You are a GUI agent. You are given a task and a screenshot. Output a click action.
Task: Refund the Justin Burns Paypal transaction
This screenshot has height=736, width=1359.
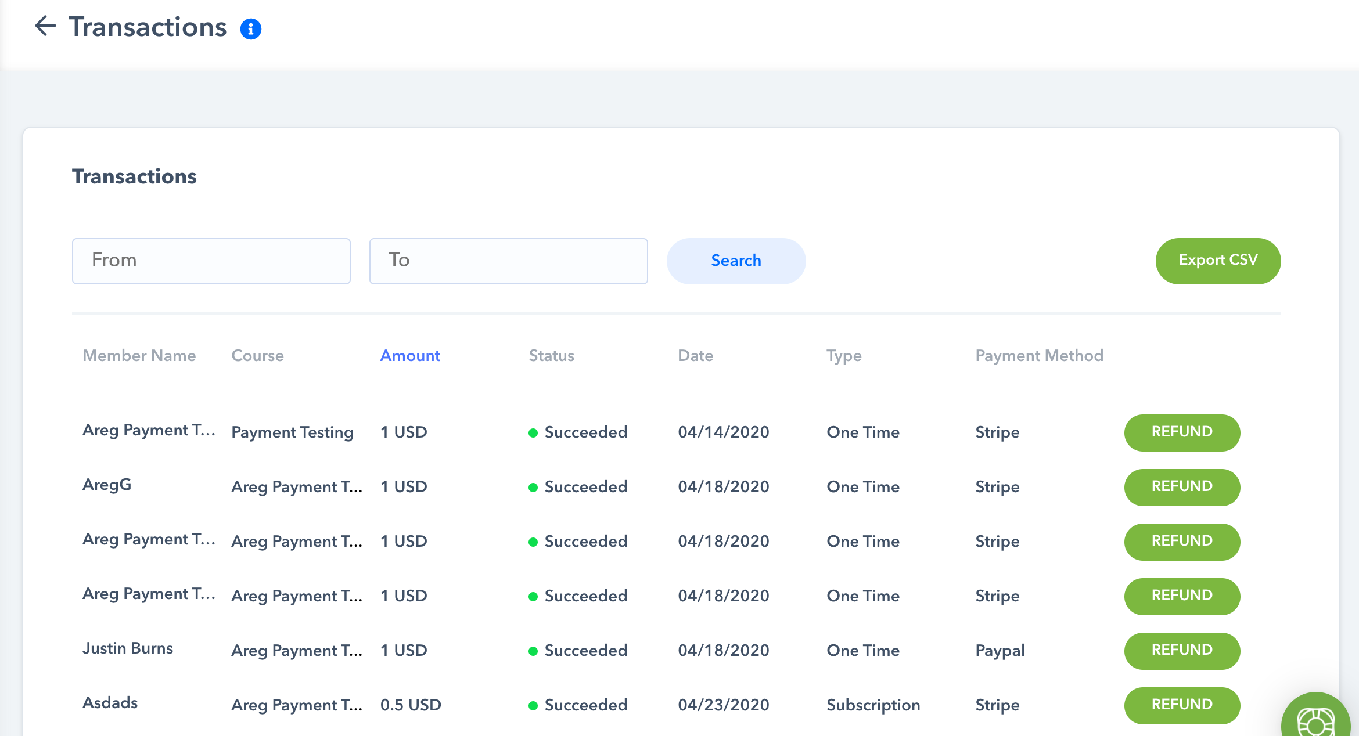coord(1182,651)
